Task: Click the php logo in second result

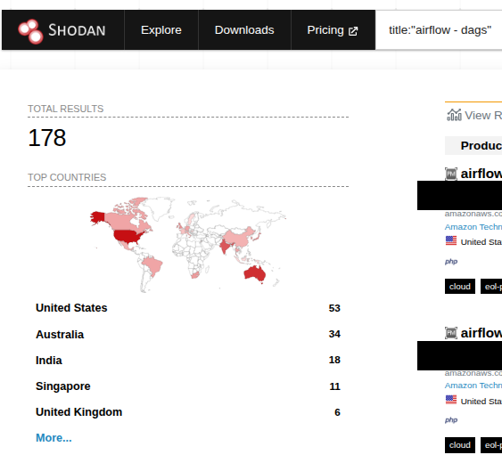Action: click(451, 420)
